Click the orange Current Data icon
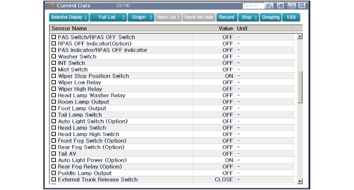The width and height of the screenshot is (354, 190). pos(53,6)
